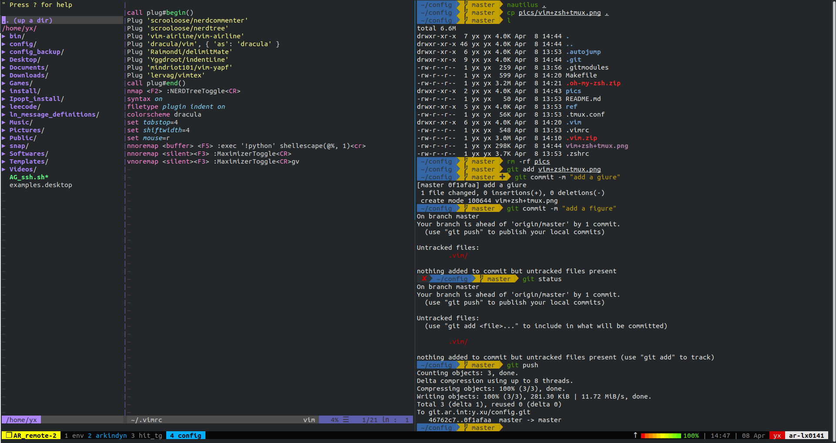Open examples.desktop in the file tree
This screenshot has height=443, width=836.
point(41,185)
